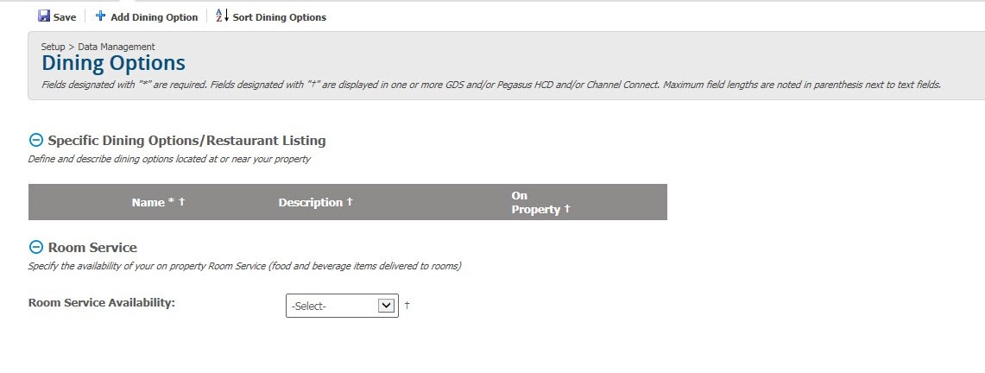Screen dimensions: 985x373
Task: Click the Name column header
Action: point(158,202)
